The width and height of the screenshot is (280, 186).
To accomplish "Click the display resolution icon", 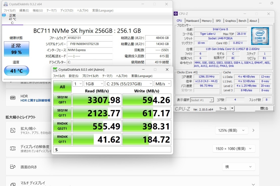I will pos(13,148).
